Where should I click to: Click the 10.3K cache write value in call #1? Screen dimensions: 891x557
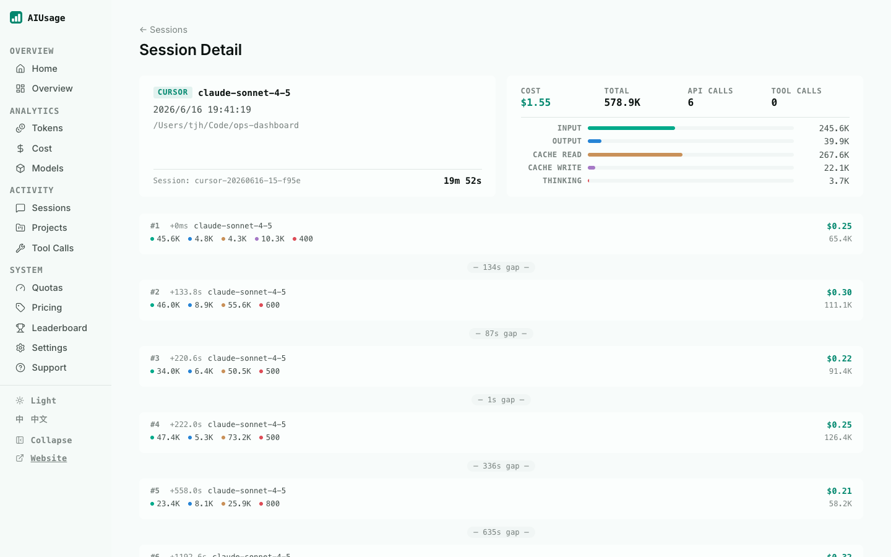tap(273, 239)
